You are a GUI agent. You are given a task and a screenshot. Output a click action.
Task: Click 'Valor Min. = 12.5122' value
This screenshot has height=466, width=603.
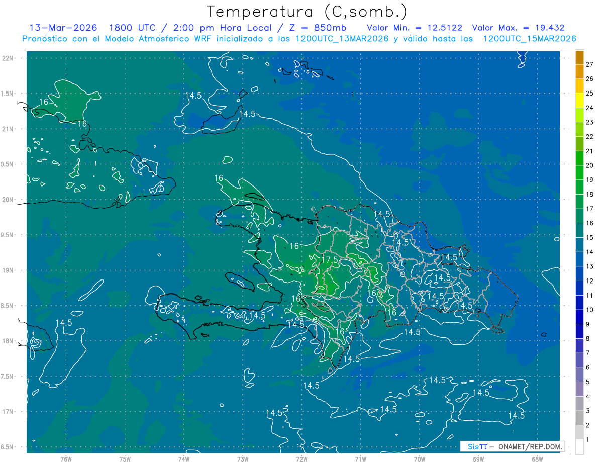[415, 28]
